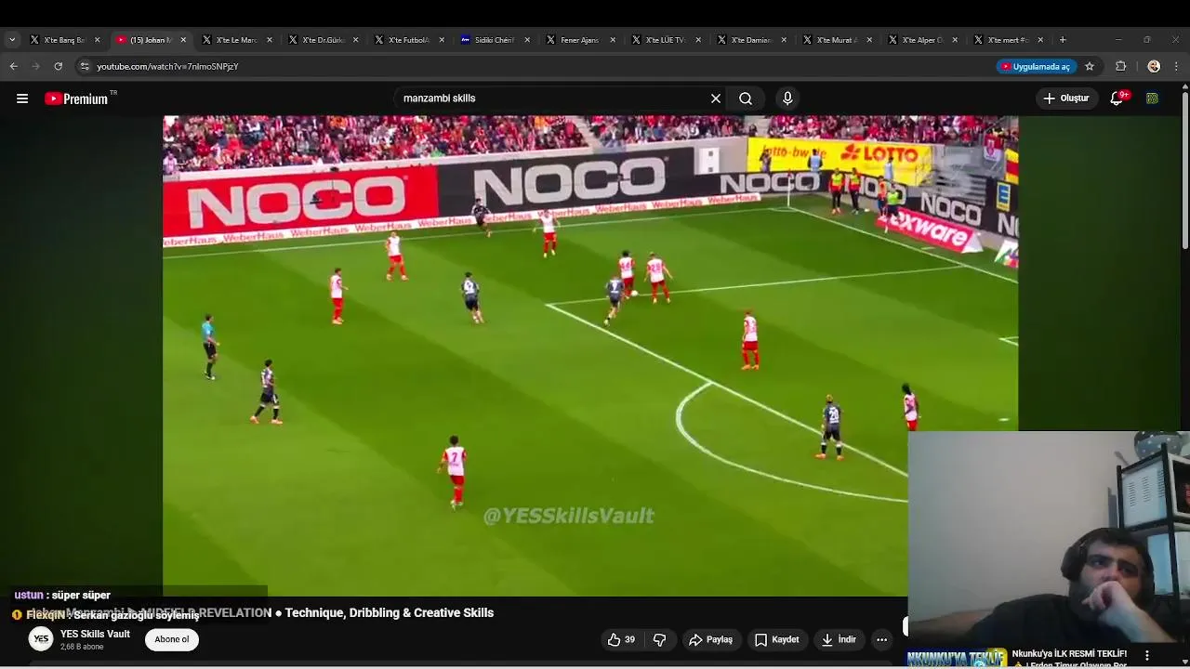This screenshot has width=1190, height=669.
Task: Open overlay notification three-dot options
Action: point(1146,656)
